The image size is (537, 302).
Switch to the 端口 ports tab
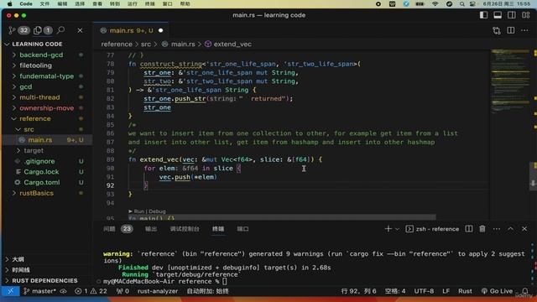pyautogui.click(x=242, y=229)
